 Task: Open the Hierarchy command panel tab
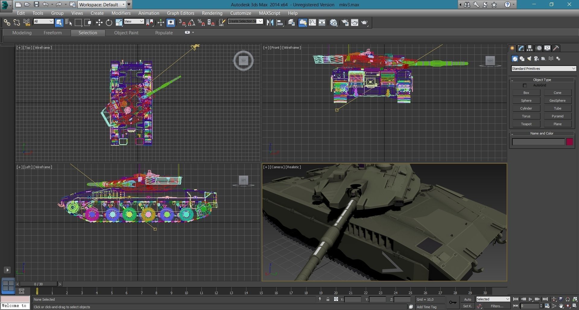point(530,48)
